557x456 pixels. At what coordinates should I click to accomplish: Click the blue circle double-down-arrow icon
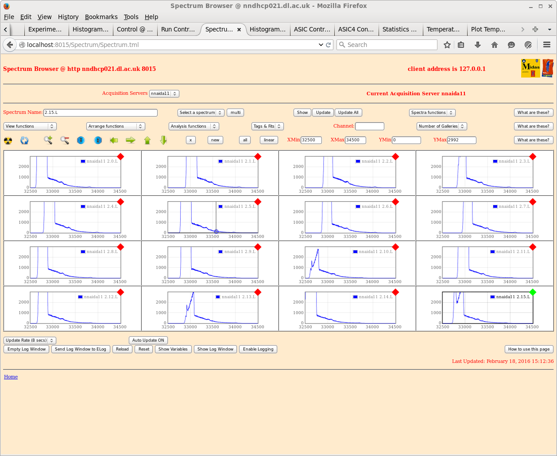click(x=81, y=140)
